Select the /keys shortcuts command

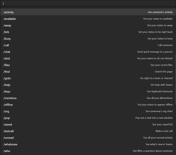(x=88, y=91)
